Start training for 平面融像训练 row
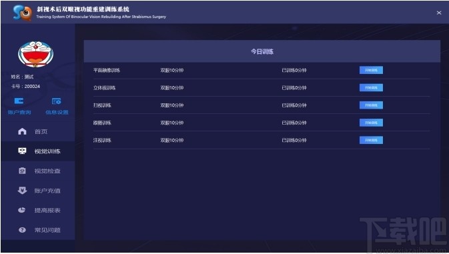Image resolution: width=449 pixels, height=254 pixels. (x=371, y=70)
